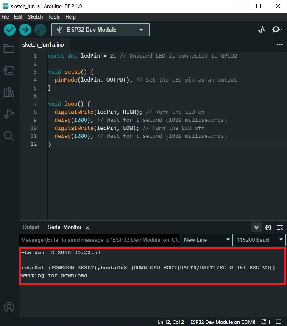Open the File menu
This screenshot has height=326, width=287.
pyautogui.click(x=5, y=17)
